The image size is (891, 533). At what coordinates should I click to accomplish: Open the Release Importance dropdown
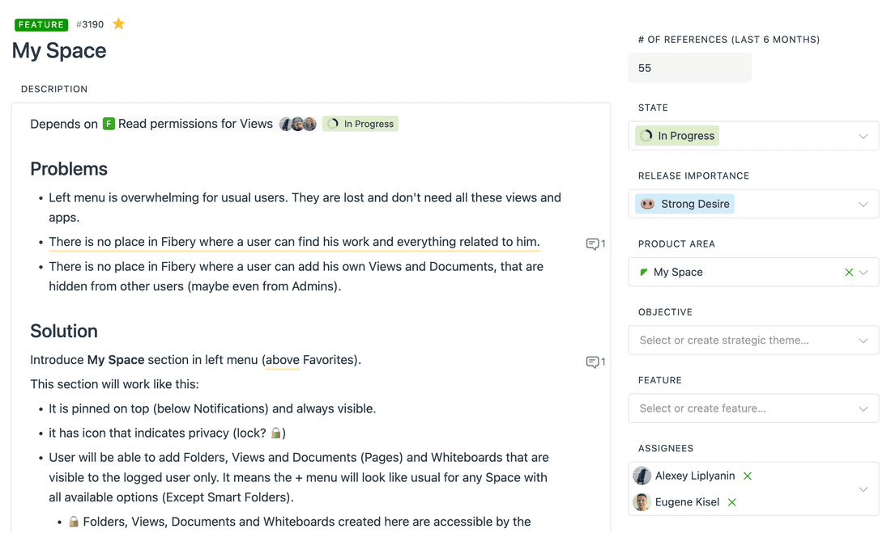coord(863,204)
